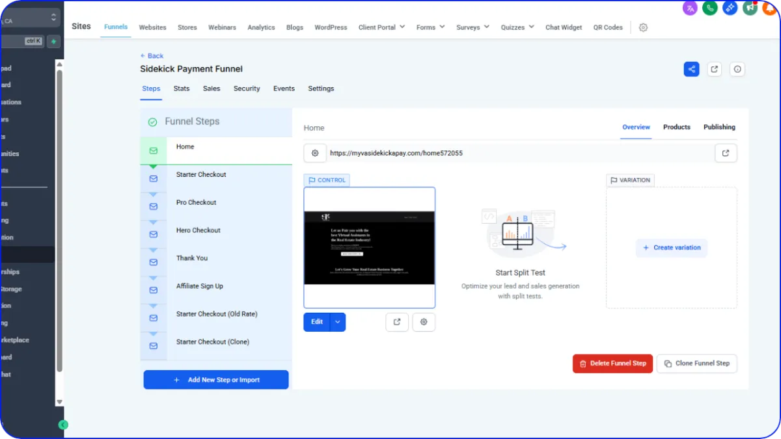Expand the Client Portal dropdown
This screenshot has height=439, width=781.
[x=381, y=27]
